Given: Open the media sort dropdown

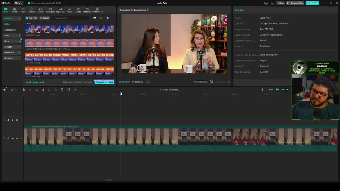Looking at the screenshot, I should coord(101,18).
